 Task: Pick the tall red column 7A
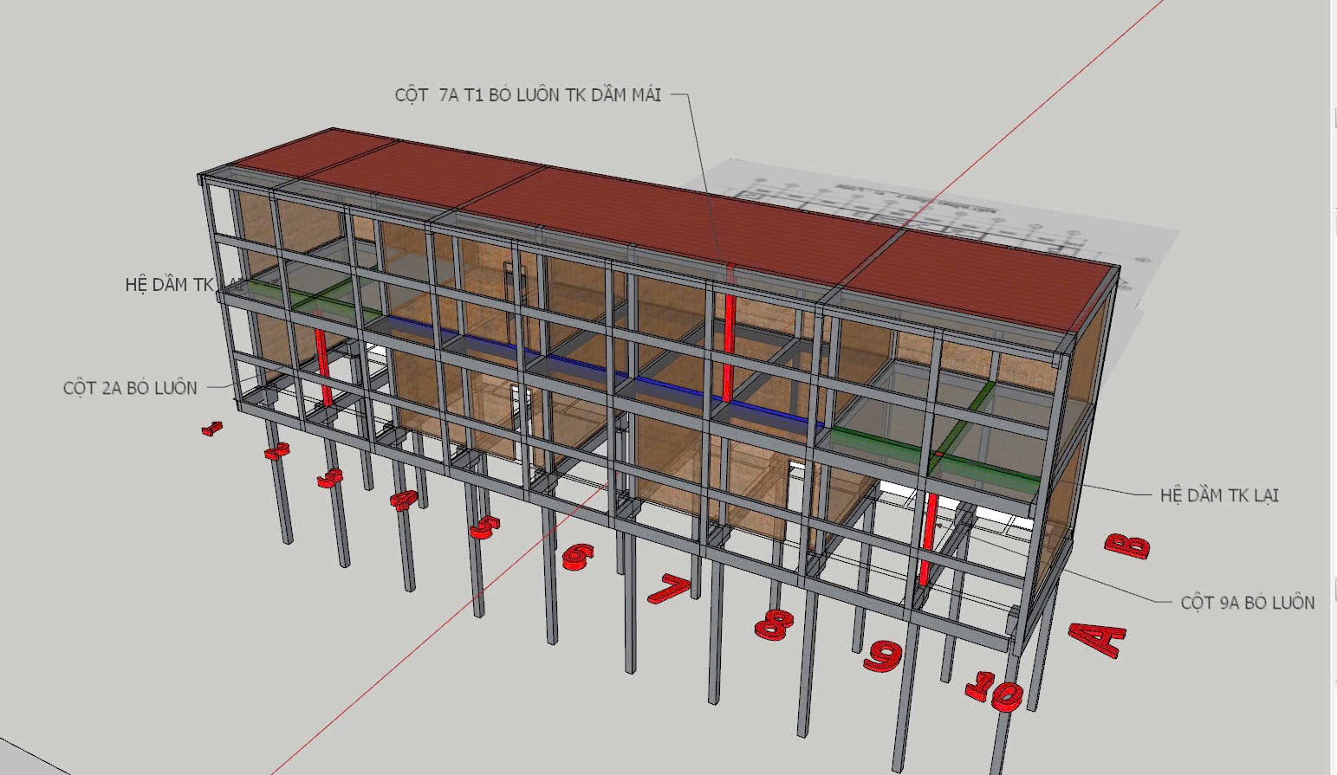point(729,335)
